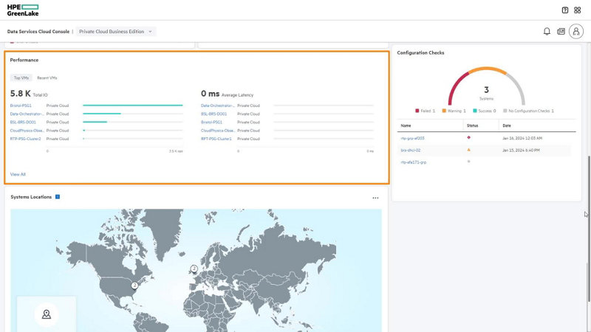The height and width of the screenshot is (332, 591).
Task: Open CloudPhysics-Obse VM under Average Latency
Action: 217,131
